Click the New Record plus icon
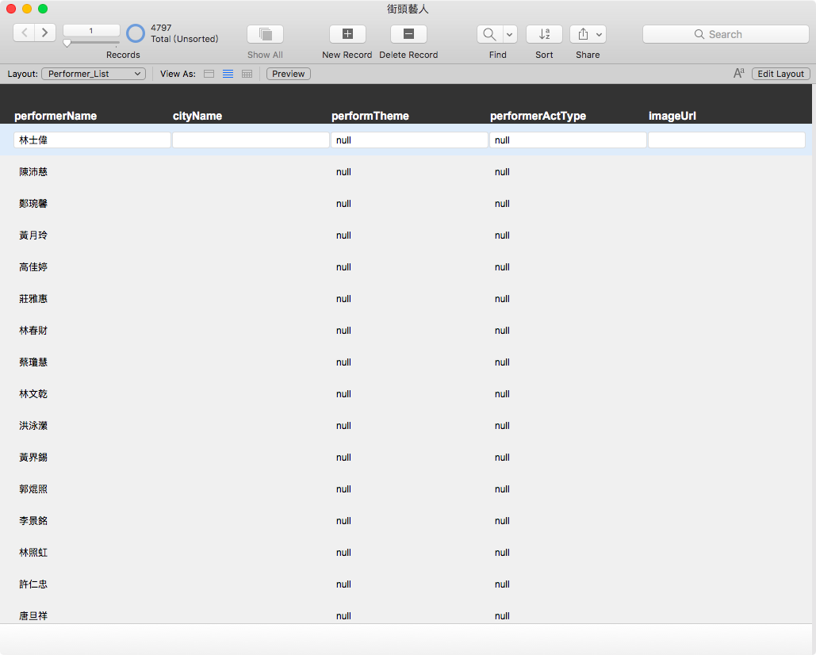Viewport: 816px width, 655px height. pos(347,34)
